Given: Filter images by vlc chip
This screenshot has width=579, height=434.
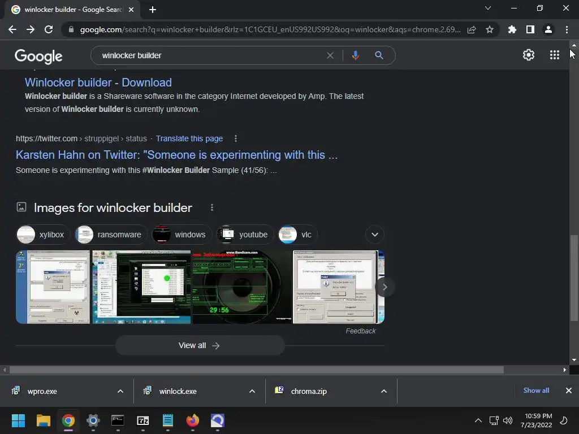Looking at the screenshot, I should (x=297, y=235).
